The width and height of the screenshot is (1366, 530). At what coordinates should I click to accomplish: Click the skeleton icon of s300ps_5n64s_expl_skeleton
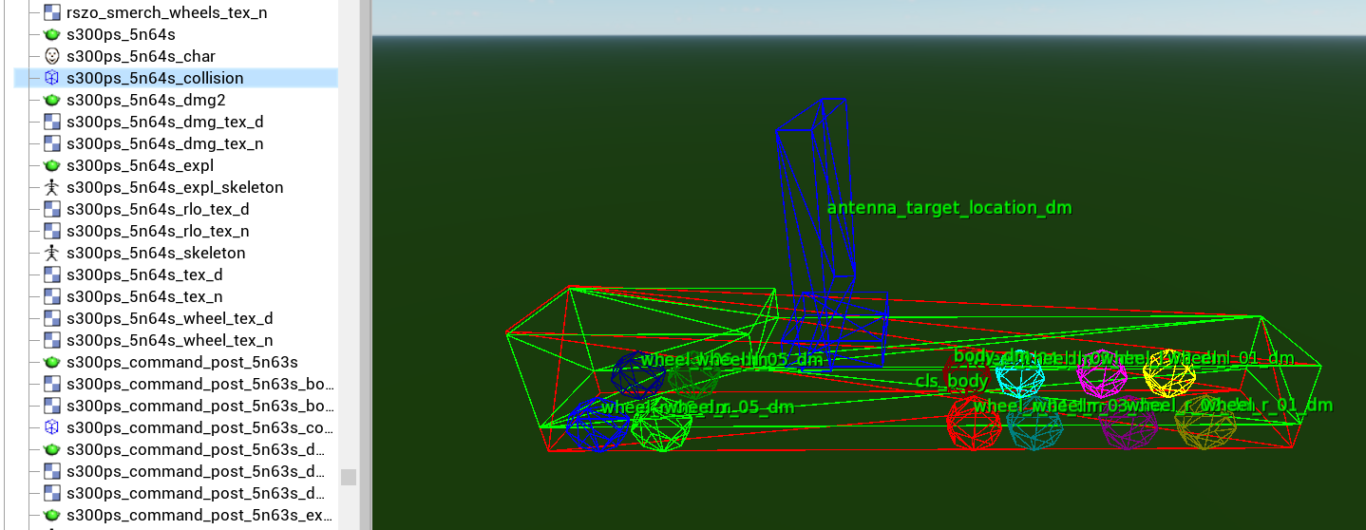52,187
